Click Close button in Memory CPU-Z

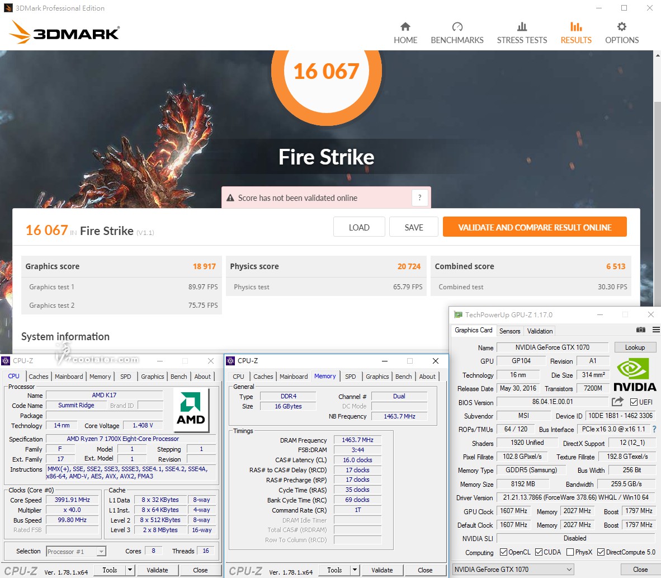(425, 570)
